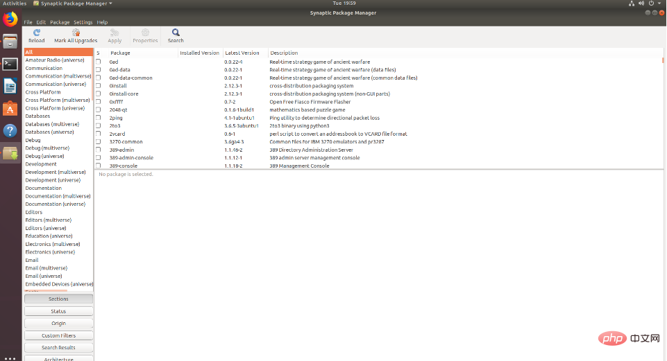Open Ubuntu Software dock icon
Screen dimensions: 667x361
coord(10,109)
